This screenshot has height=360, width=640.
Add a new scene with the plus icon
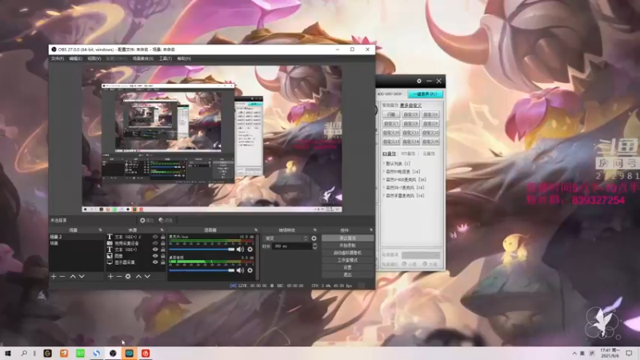(54, 276)
